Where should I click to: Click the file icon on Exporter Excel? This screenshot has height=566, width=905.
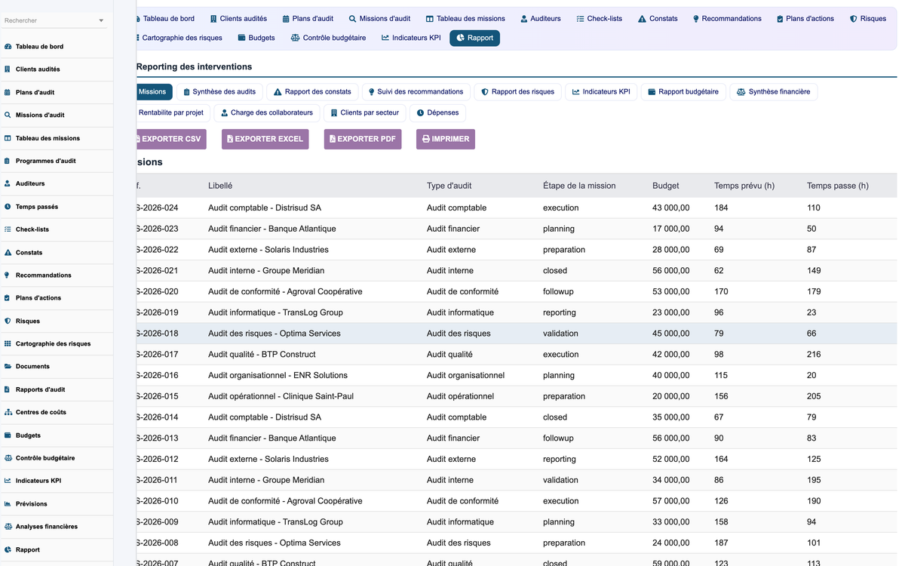[230, 139]
